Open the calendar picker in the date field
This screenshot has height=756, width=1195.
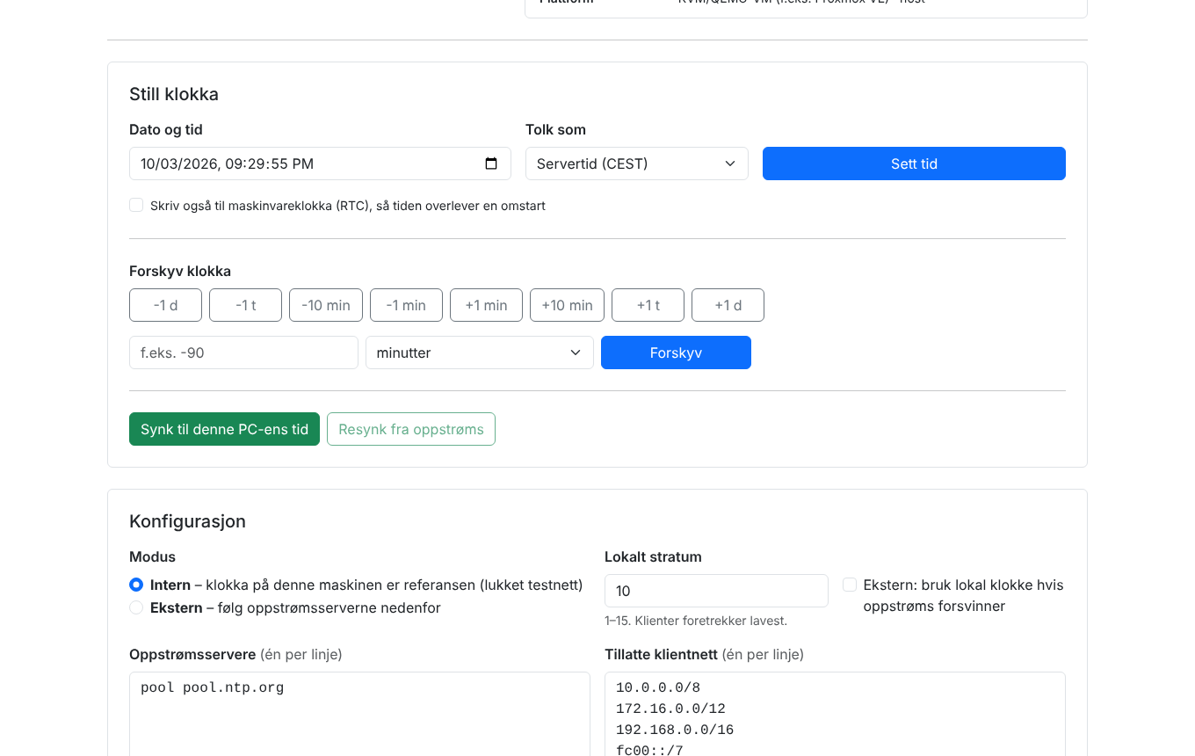pos(491,164)
